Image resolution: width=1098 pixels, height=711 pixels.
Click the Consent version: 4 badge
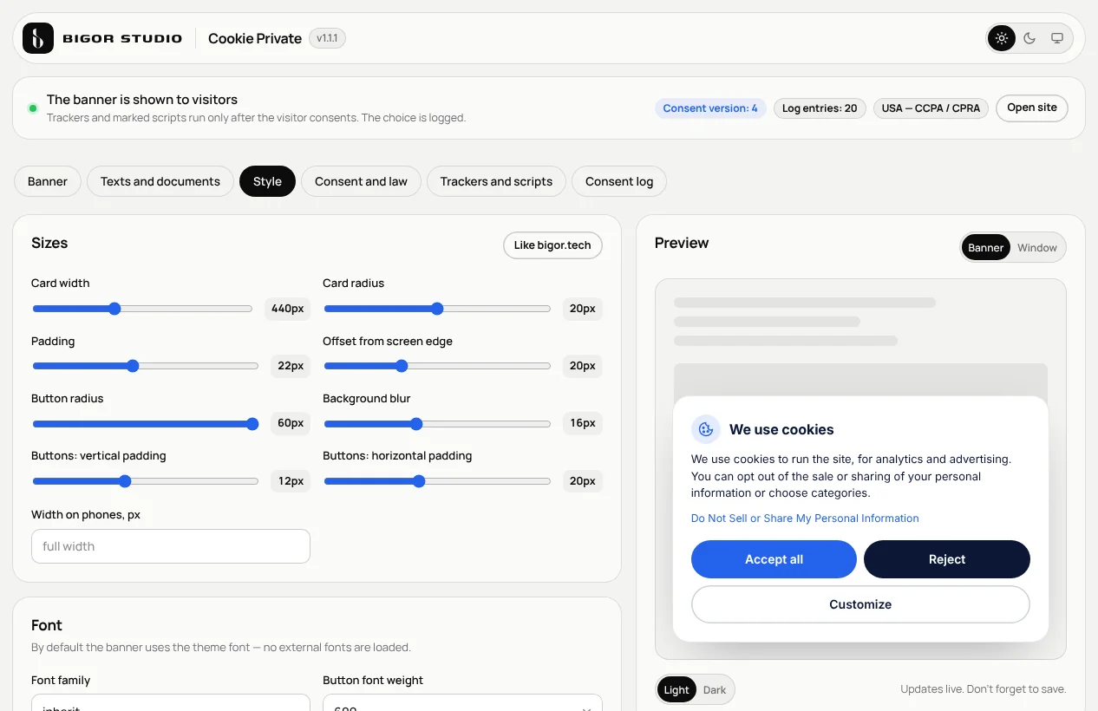tap(710, 108)
